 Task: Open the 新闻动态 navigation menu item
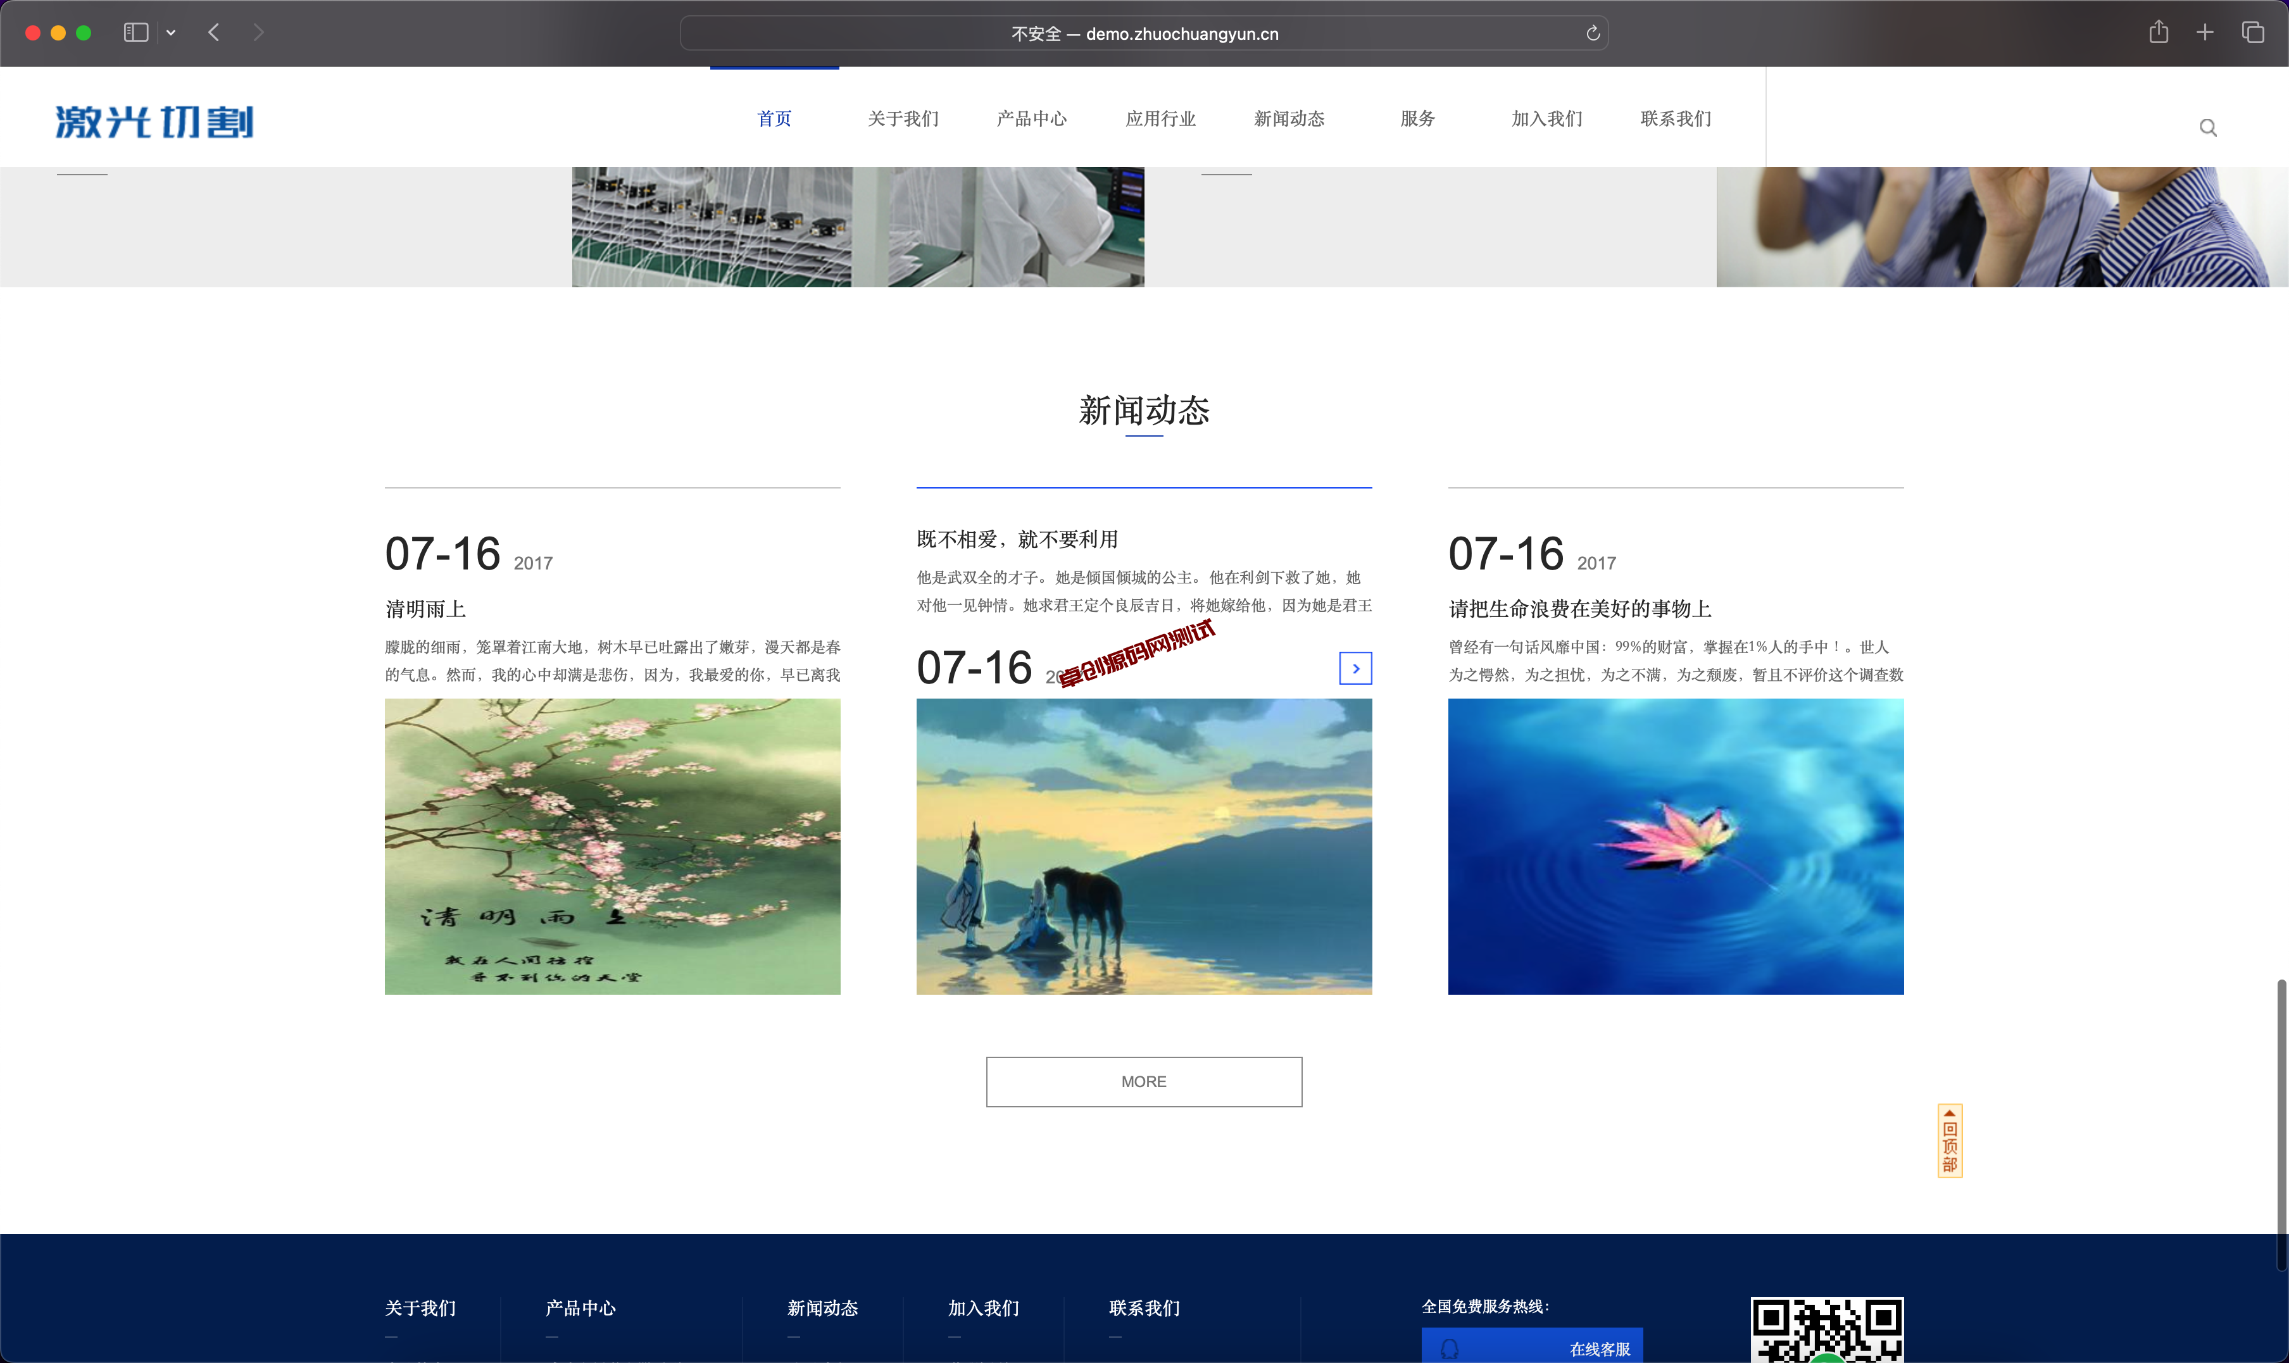pyautogui.click(x=1289, y=118)
